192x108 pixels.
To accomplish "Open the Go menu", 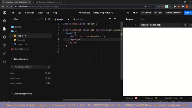I will pos(48,13).
